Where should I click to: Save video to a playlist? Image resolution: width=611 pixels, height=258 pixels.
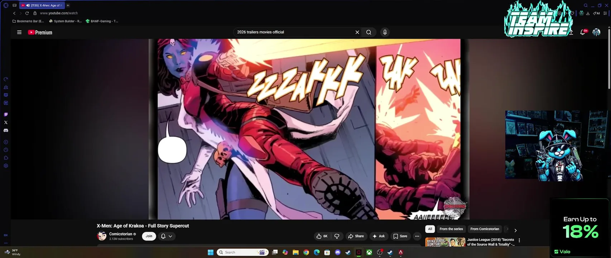point(400,236)
